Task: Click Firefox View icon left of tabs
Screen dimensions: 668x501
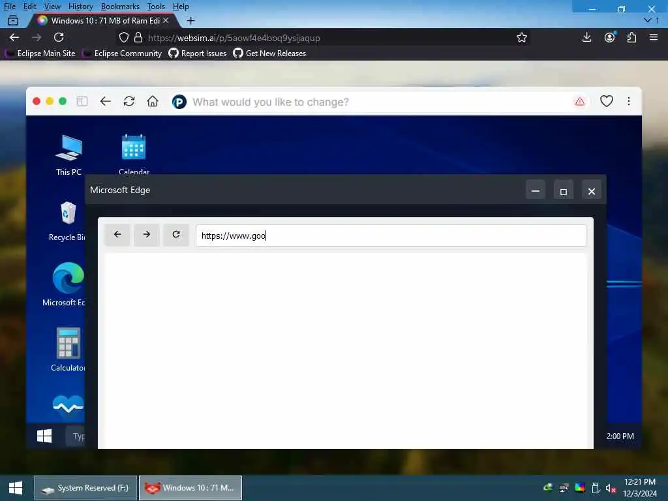Action: click(13, 20)
